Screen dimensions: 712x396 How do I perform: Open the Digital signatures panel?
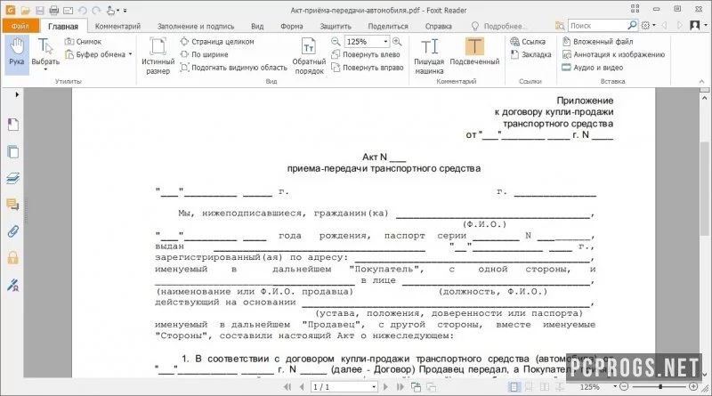pos(13,285)
